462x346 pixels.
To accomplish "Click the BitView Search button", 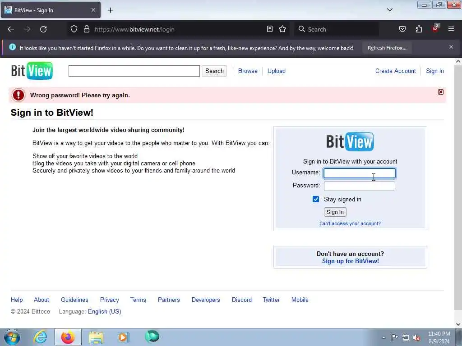I will pos(214,71).
